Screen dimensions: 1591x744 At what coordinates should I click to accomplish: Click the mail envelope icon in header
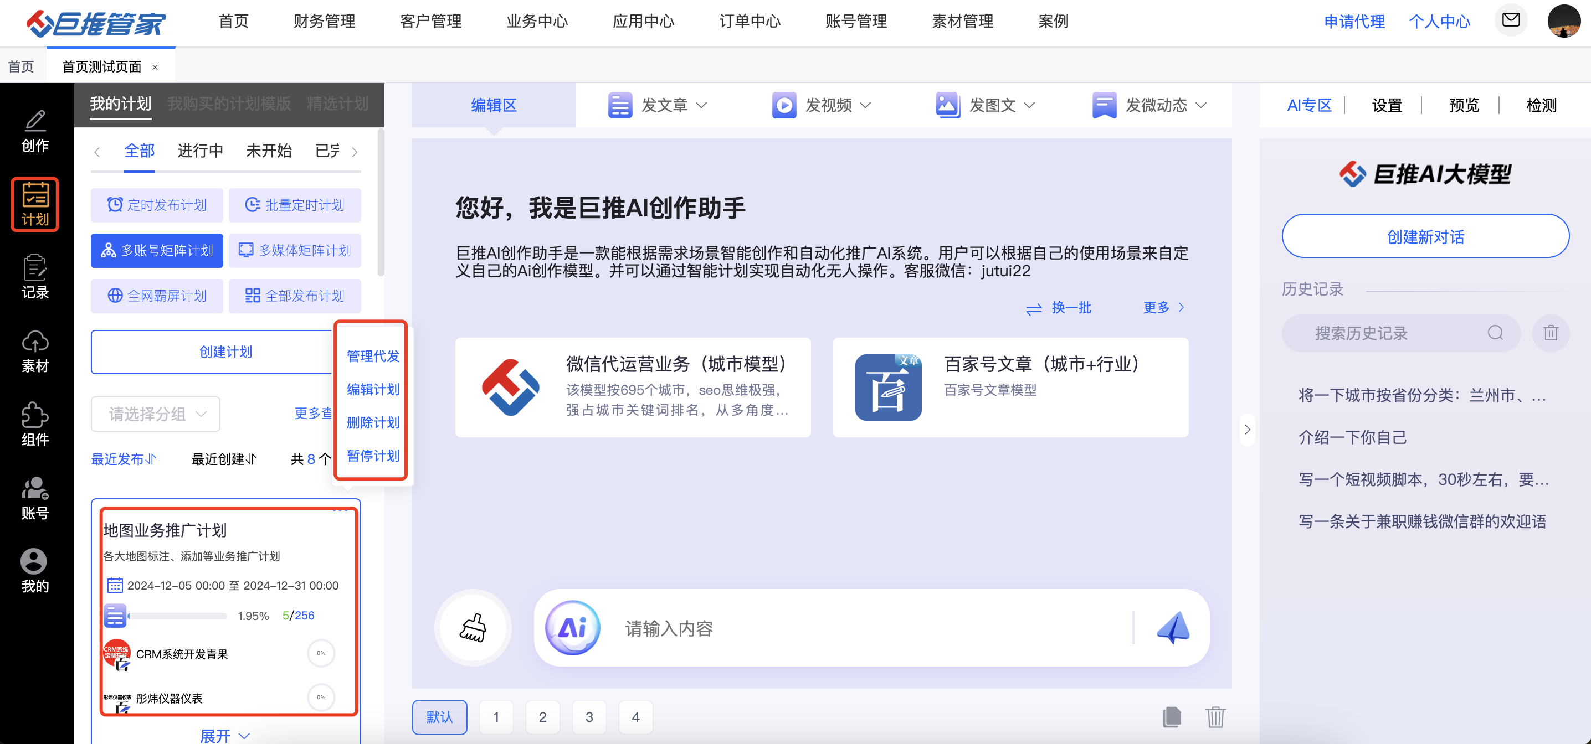click(1510, 20)
